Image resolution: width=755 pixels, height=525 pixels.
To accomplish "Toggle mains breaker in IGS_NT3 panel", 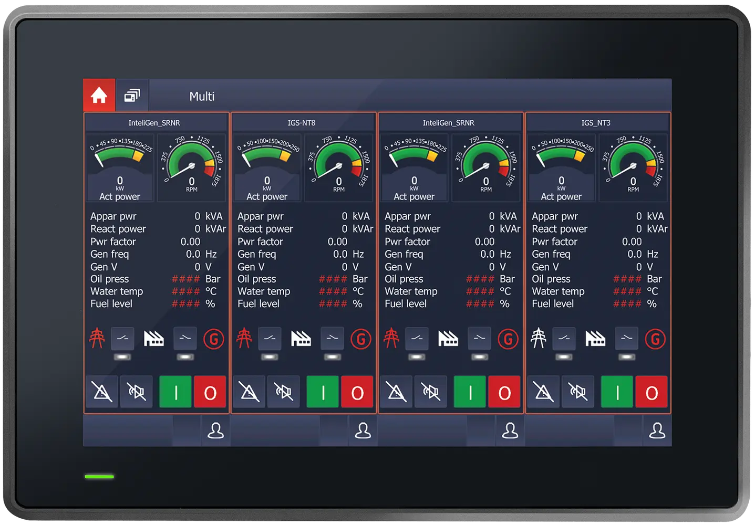I will click(564, 338).
